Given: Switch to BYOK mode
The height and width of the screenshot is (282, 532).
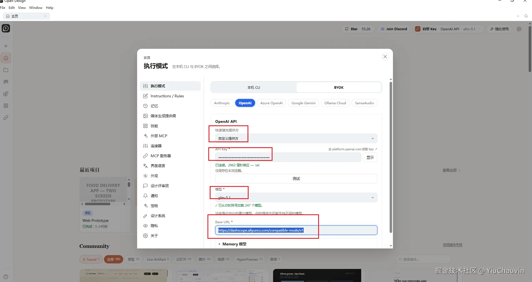Looking at the screenshot, I should [339, 87].
